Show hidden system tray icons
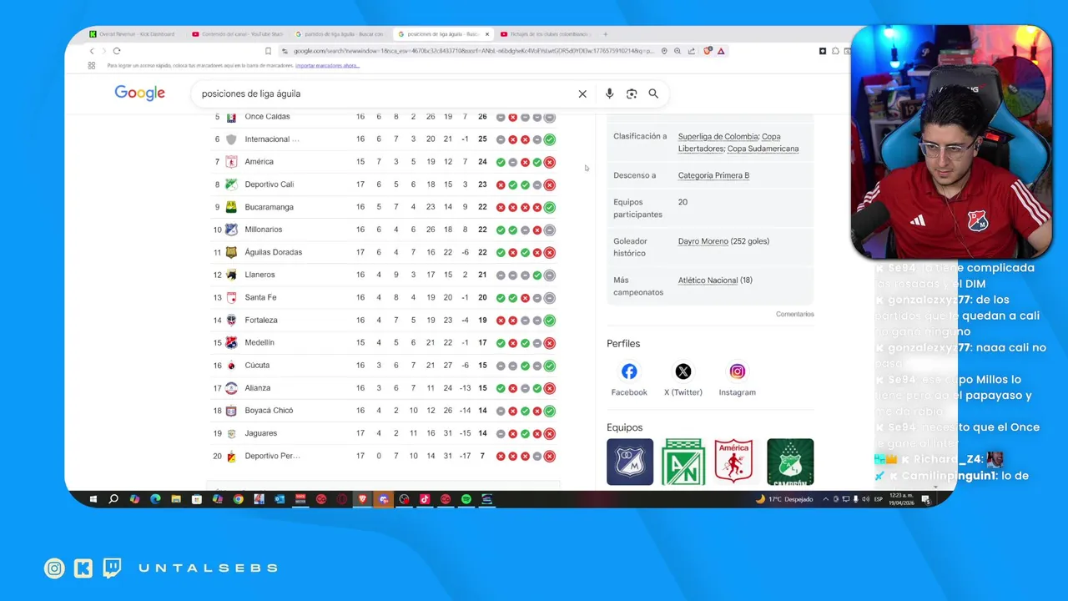This screenshot has height=601, width=1068. click(x=825, y=499)
